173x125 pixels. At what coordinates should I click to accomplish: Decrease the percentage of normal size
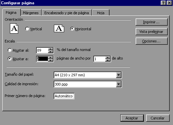point(51,52)
